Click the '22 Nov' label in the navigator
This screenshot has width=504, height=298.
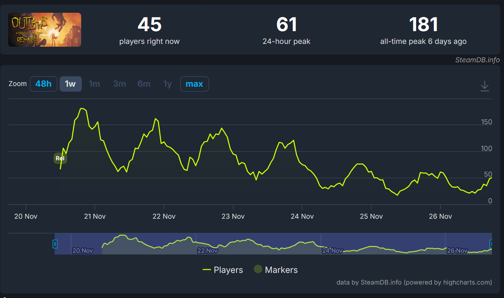coord(207,251)
